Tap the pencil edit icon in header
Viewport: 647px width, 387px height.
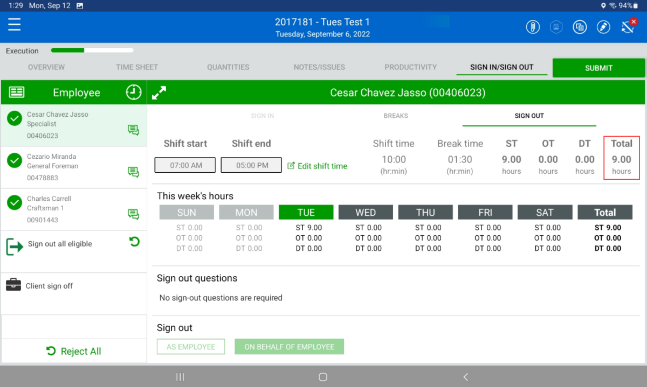603,27
